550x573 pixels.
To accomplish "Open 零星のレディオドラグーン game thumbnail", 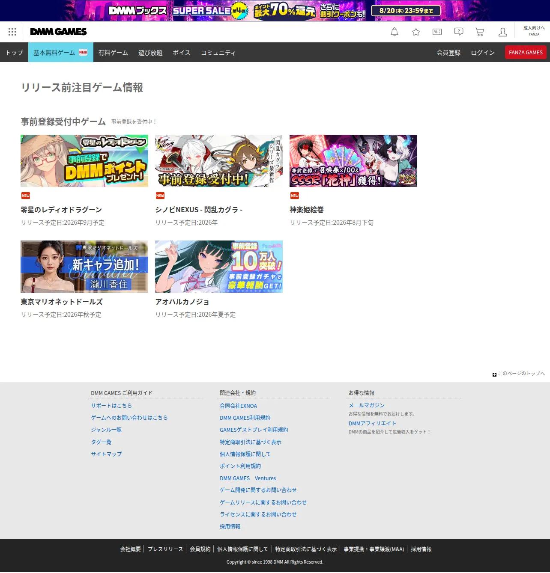I will 84,161.
